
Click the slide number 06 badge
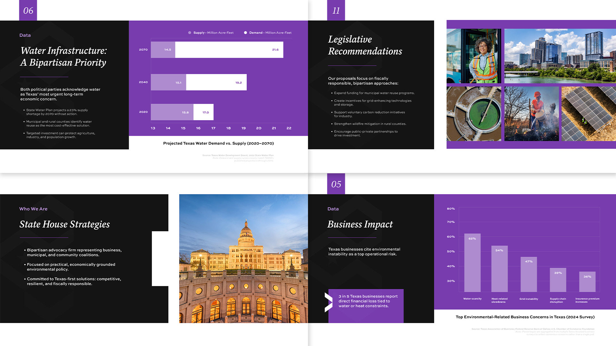(x=28, y=11)
